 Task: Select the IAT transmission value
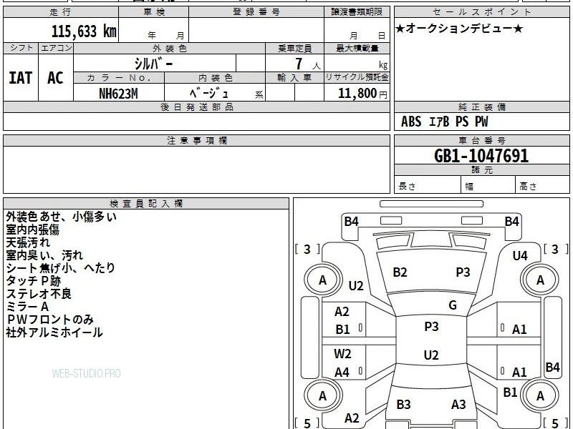pos(21,78)
